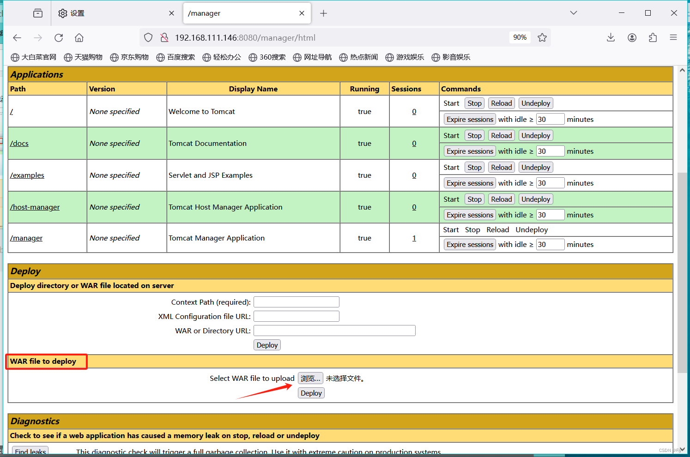
Task: Open the 京东购物 bookmark
Action: 129,57
